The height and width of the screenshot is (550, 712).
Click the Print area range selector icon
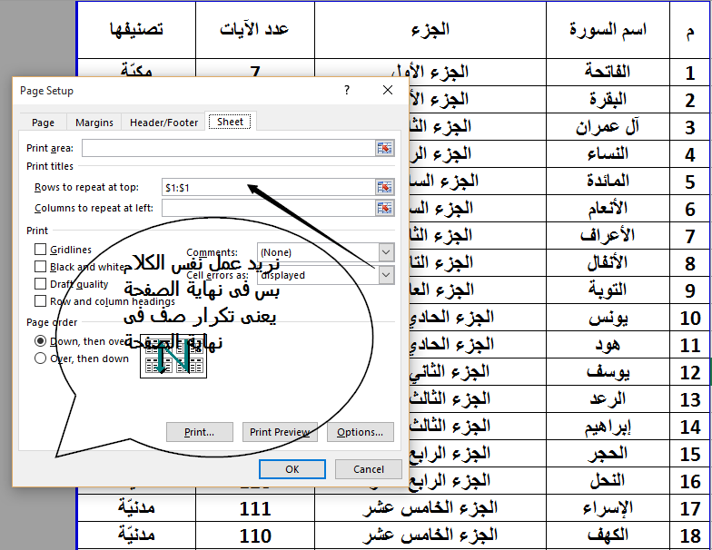[385, 148]
